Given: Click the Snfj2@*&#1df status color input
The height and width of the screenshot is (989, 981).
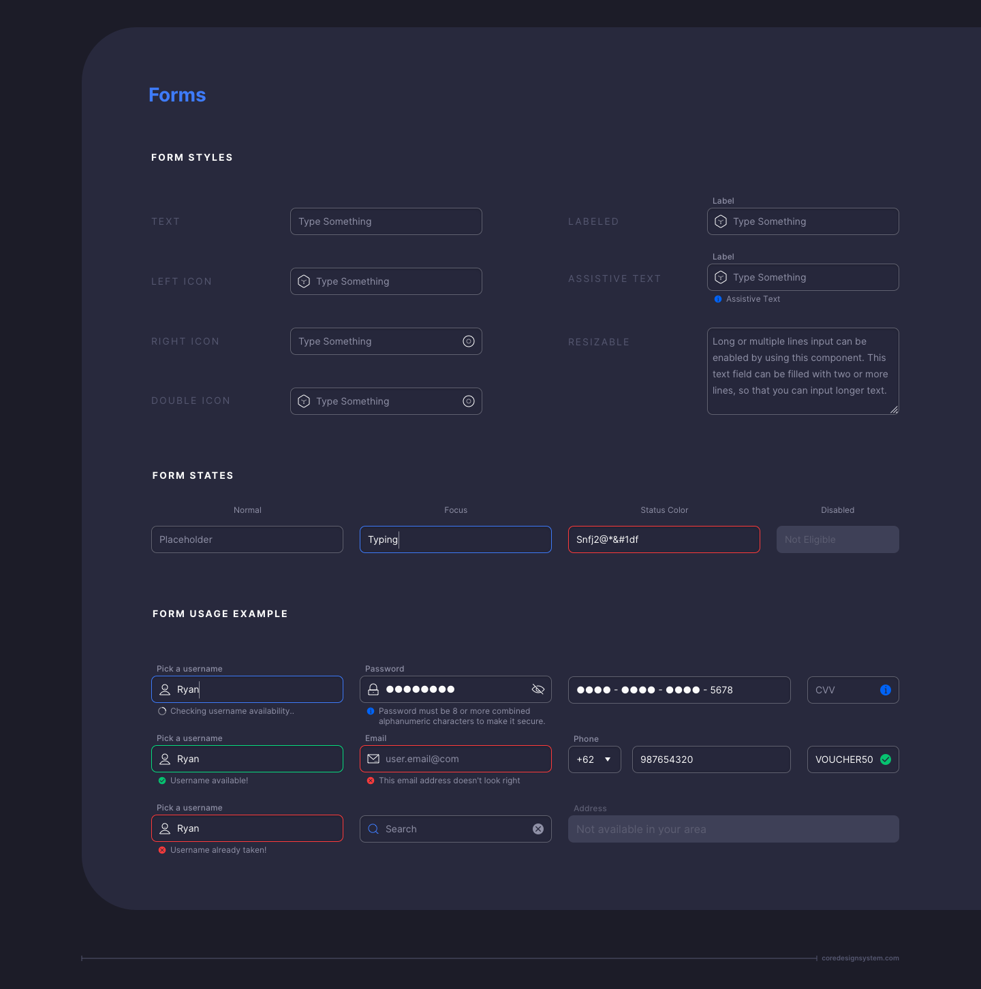Looking at the screenshot, I should pyautogui.click(x=664, y=539).
